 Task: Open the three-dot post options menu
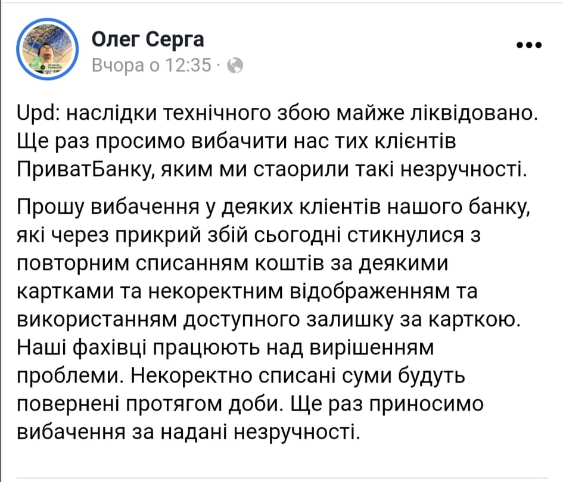point(528,45)
